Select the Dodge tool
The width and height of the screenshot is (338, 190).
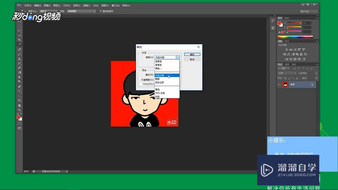(x=20, y=82)
